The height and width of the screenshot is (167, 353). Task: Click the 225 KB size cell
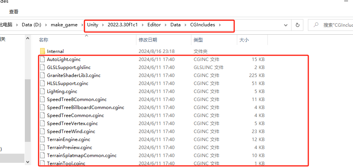pos(257,75)
